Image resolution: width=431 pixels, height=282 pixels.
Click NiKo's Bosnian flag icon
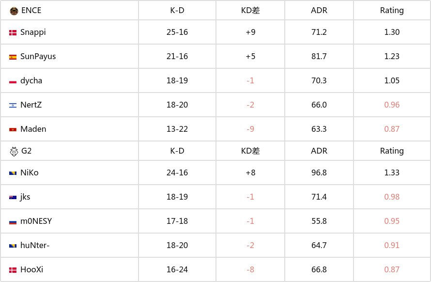coord(13,173)
